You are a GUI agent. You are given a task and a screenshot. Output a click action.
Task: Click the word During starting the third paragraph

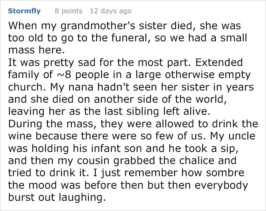(25, 124)
